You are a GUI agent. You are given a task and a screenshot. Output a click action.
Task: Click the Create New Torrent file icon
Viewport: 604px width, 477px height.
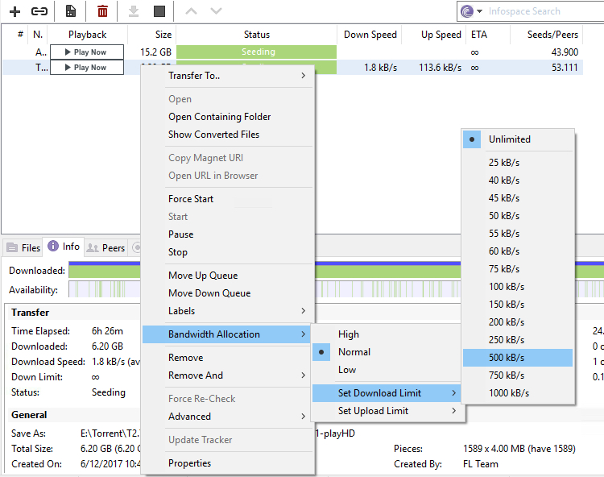72,11
